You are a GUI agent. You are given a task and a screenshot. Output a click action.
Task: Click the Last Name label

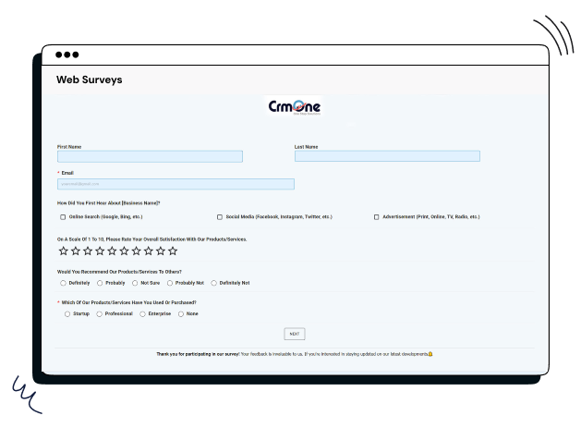coord(306,147)
